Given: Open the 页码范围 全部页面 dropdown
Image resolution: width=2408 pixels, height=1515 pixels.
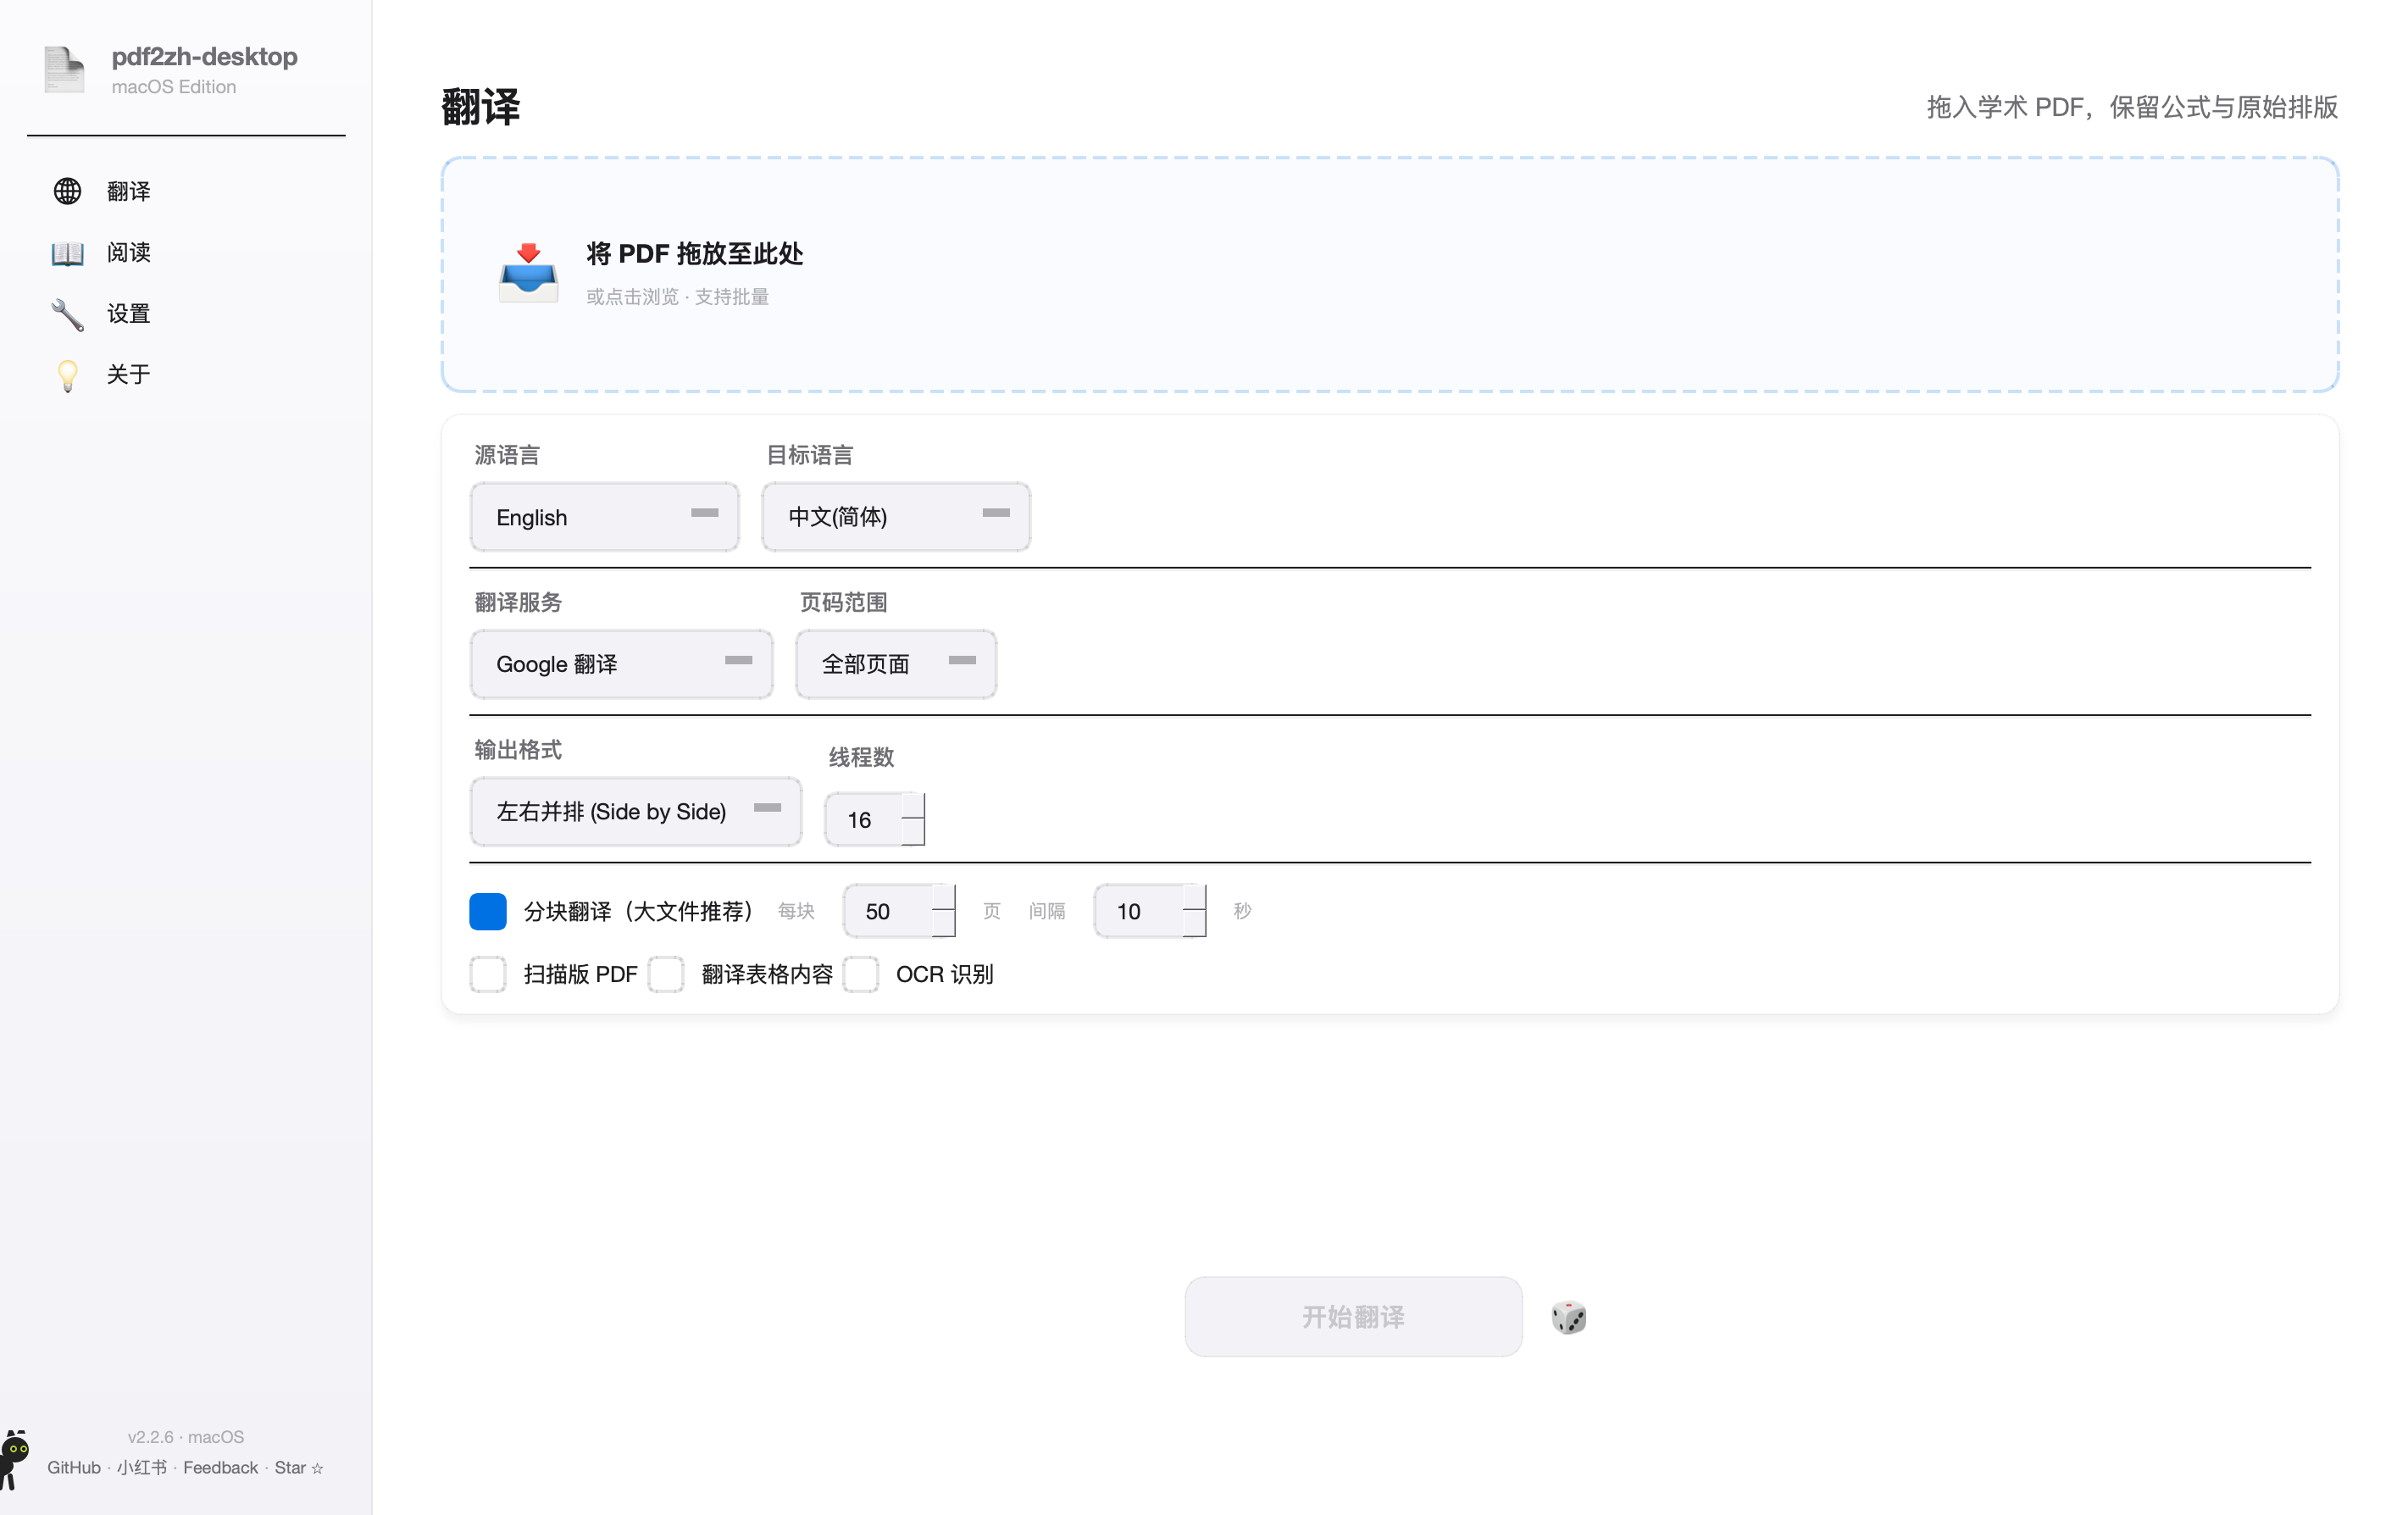Looking at the screenshot, I should (x=896, y=664).
